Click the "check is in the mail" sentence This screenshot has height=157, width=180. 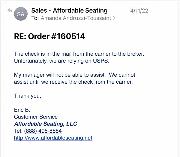click(x=79, y=54)
